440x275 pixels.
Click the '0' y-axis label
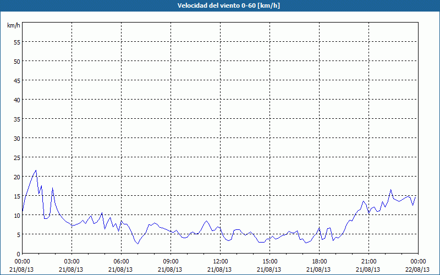19,254
